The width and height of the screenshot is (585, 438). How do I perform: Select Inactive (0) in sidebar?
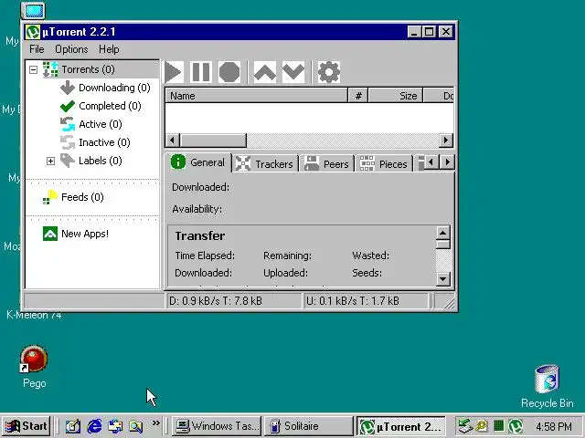coord(104,142)
